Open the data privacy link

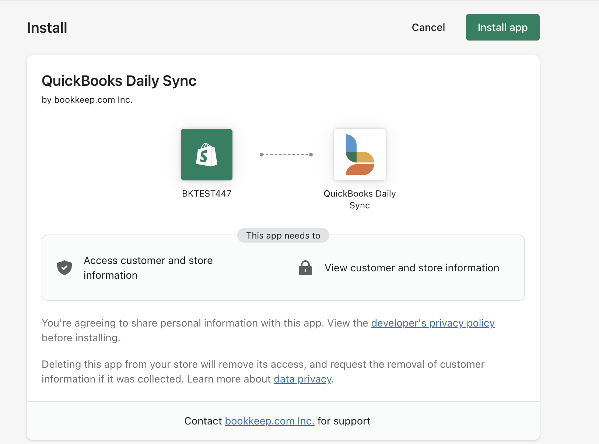pos(302,379)
